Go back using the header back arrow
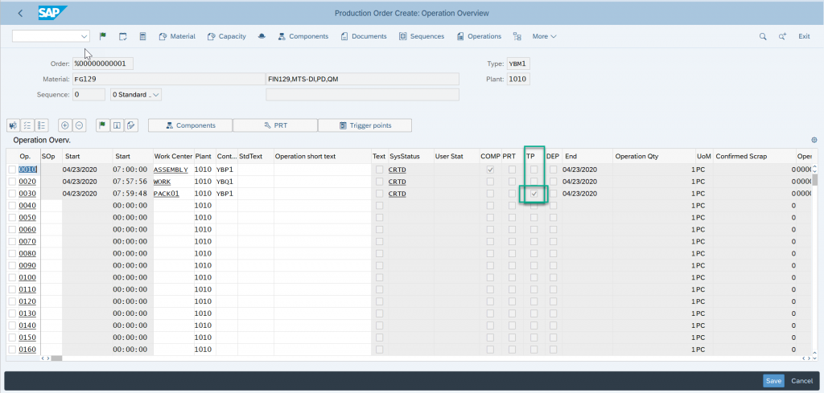The image size is (824, 393). coord(20,13)
